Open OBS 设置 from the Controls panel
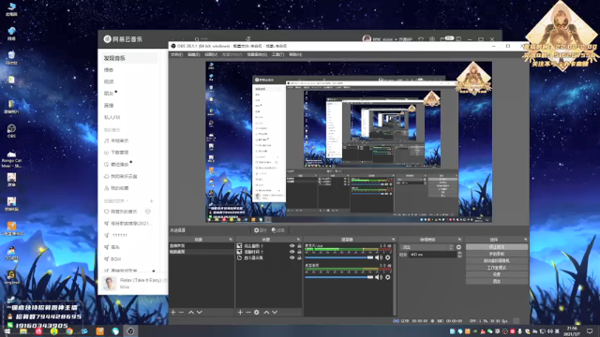Screen dimensions: 600x337 [x=497, y=274]
